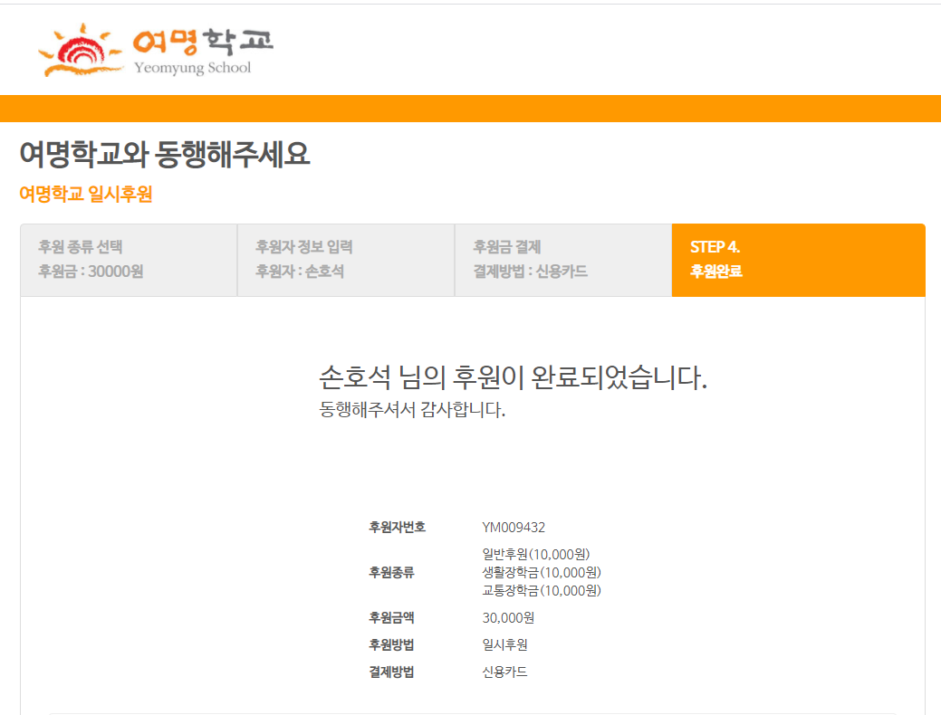Select the 후원금 결제 step panel

[x=562, y=260]
